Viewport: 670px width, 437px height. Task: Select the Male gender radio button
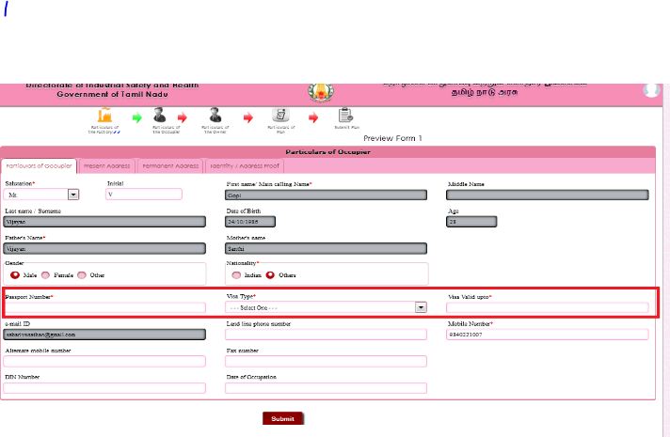point(15,274)
